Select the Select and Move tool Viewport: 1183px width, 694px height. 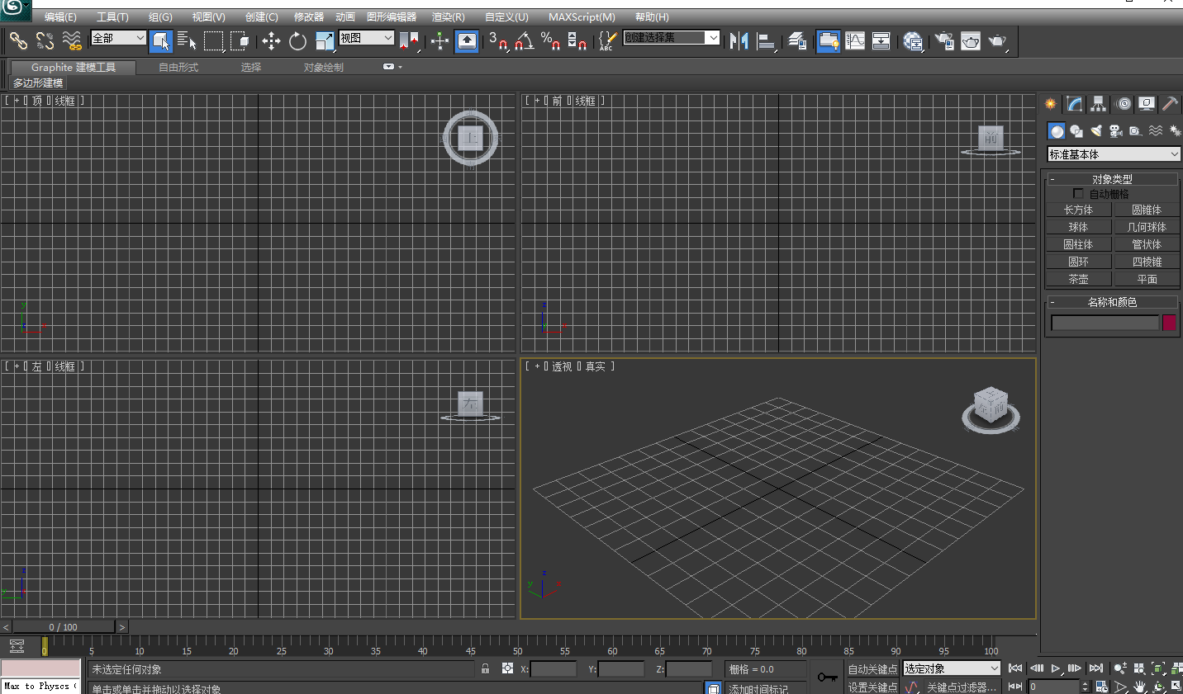(270, 40)
